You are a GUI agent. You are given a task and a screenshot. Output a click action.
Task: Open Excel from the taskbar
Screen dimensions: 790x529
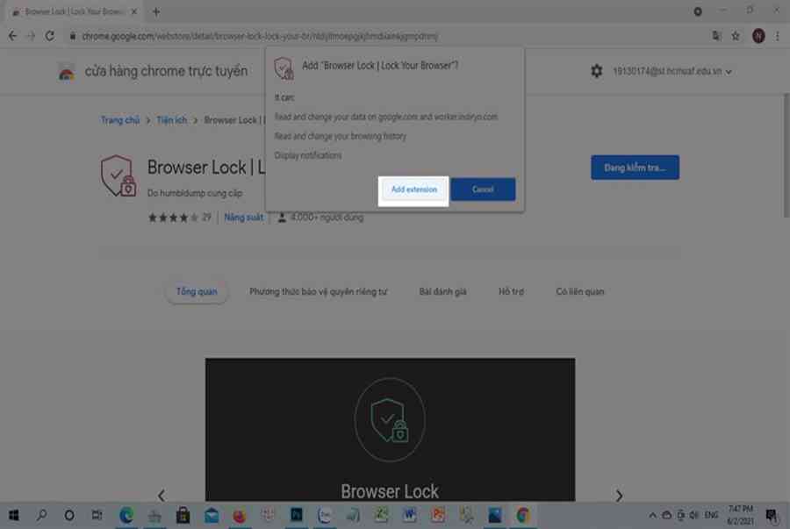pos(381,515)
